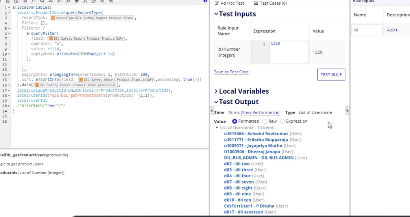Open user dil3 - dil three
Image resolution: width=410 pixels, height=217 pixels.
coord(238,170)
